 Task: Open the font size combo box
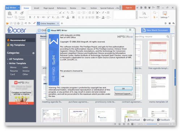(x=53, y=13)
